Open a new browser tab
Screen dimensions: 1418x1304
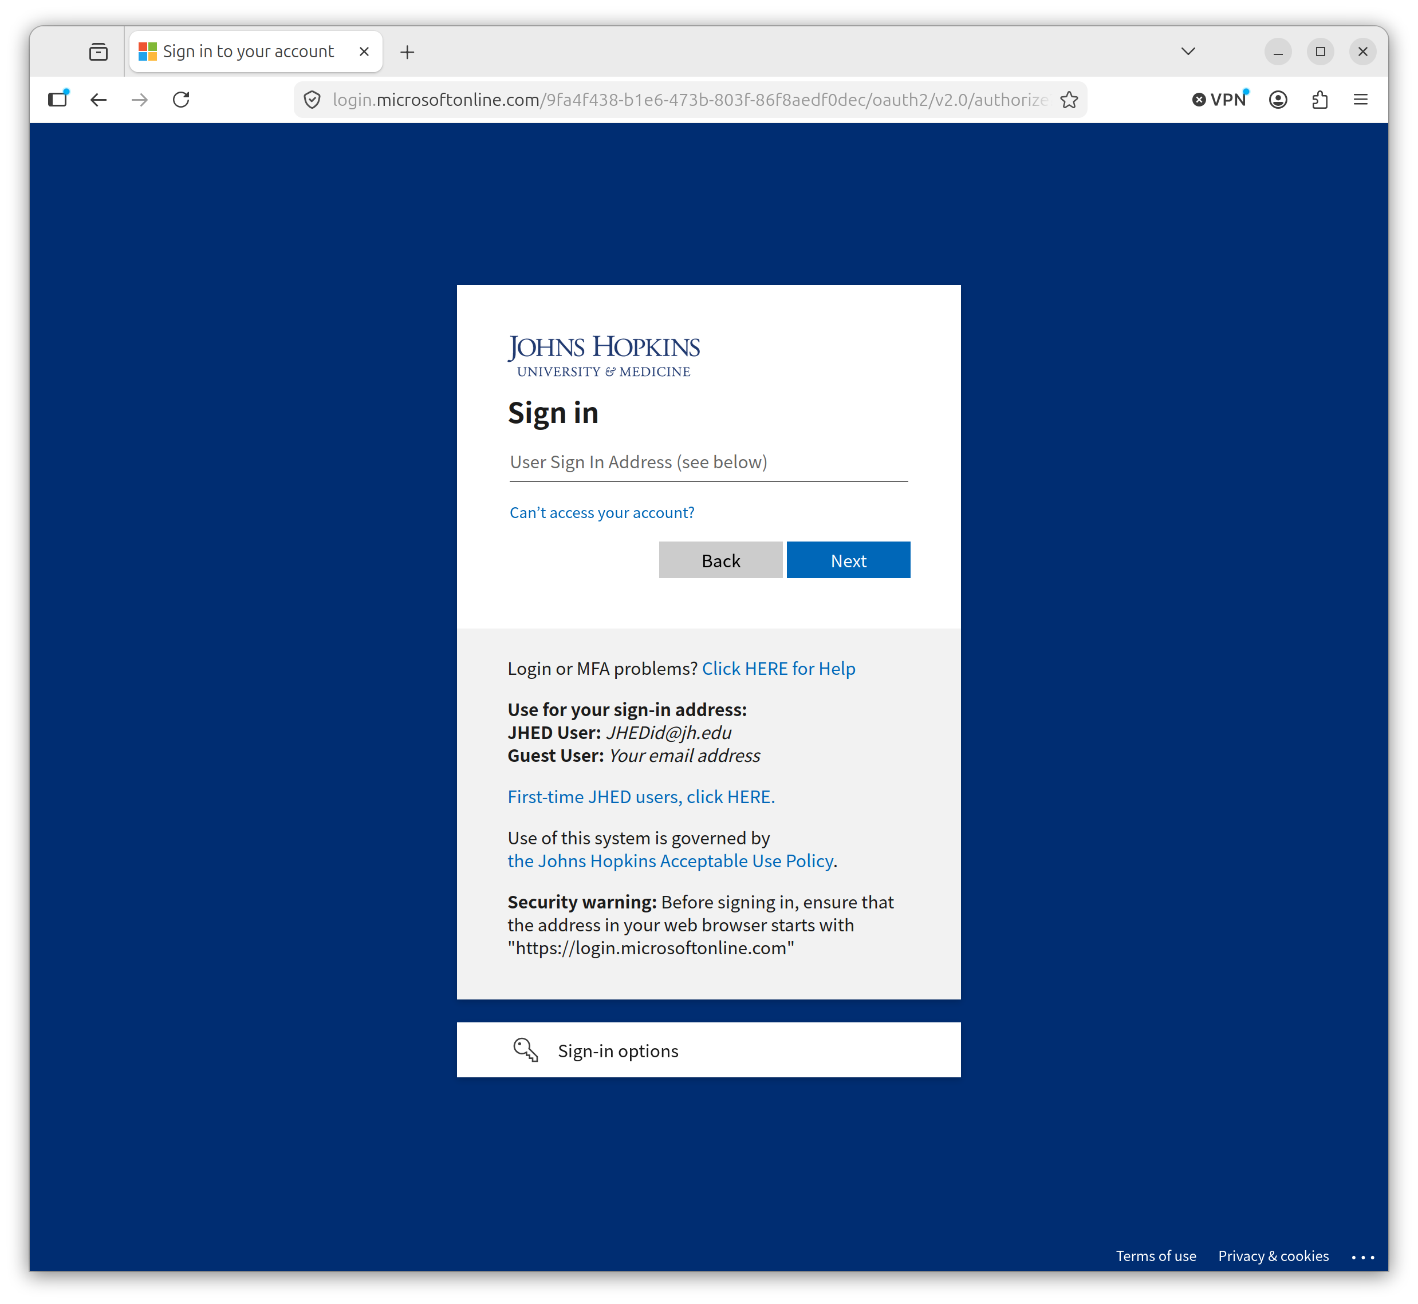pos(407,52)
